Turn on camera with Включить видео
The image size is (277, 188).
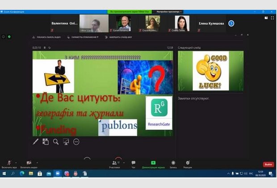[x=29, y=164]
